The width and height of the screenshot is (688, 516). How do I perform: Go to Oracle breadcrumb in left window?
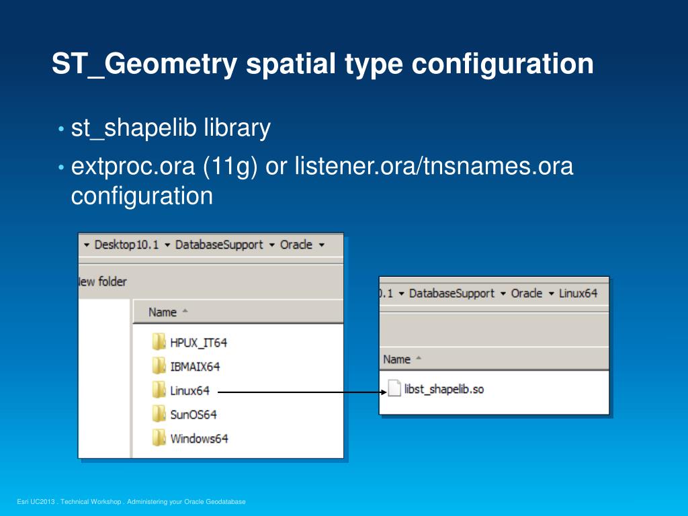pyautogui.click(x=296, y=245)
